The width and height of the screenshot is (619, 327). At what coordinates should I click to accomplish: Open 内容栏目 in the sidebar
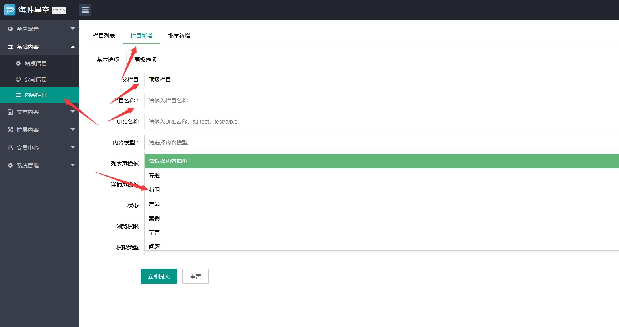pos(40,95)
